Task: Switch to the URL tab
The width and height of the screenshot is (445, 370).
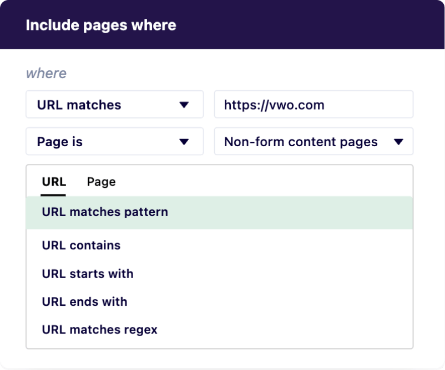Action: [x=54, y=182]
